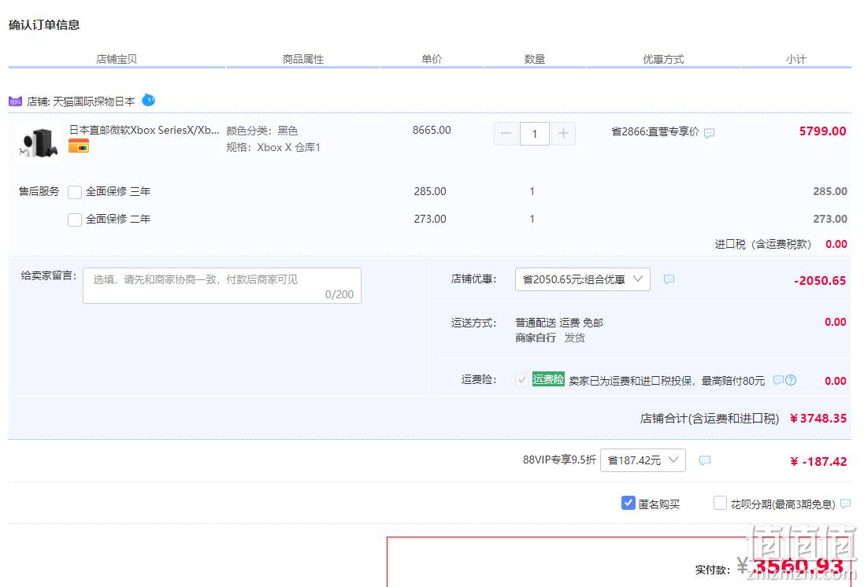Click the 全面保修 二年 price 273.00
This screenshot has height=587, width=864.
(x=430, y=220)
